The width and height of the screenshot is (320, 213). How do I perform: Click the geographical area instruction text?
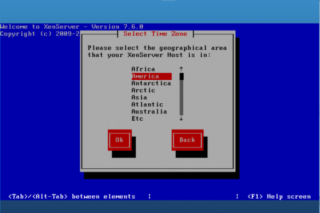pyautogui.click(x=157, y=51)
